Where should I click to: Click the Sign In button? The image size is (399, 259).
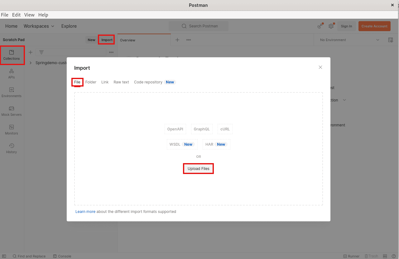(346, 26)
